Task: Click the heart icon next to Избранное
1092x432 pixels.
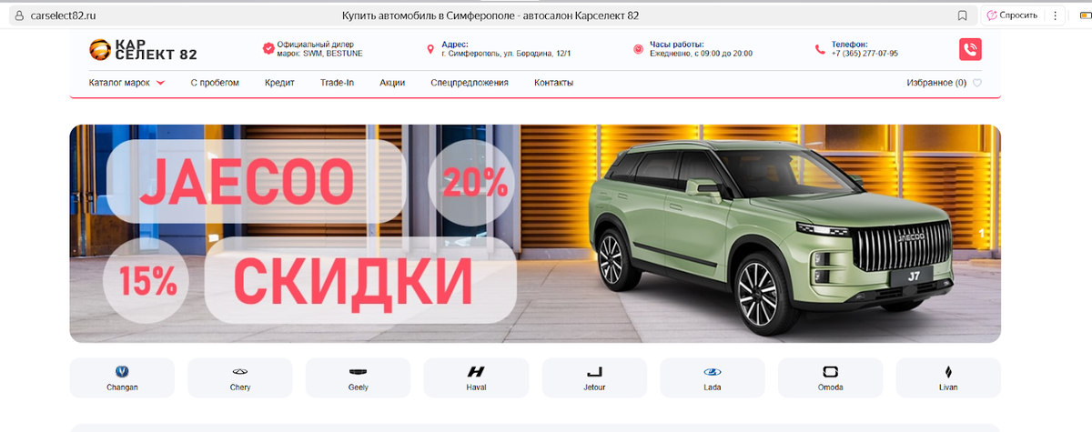Action: click(977, 83)
